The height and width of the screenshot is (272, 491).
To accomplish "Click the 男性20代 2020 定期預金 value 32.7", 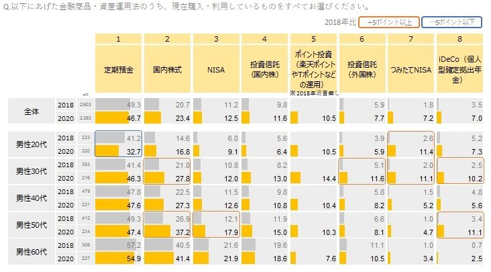I will [x=133, y=152].
